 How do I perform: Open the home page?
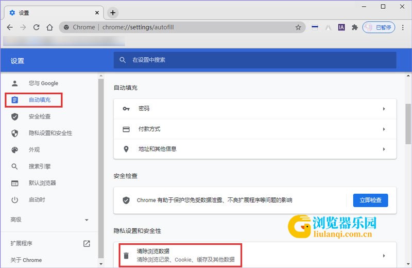coord(49,27)
